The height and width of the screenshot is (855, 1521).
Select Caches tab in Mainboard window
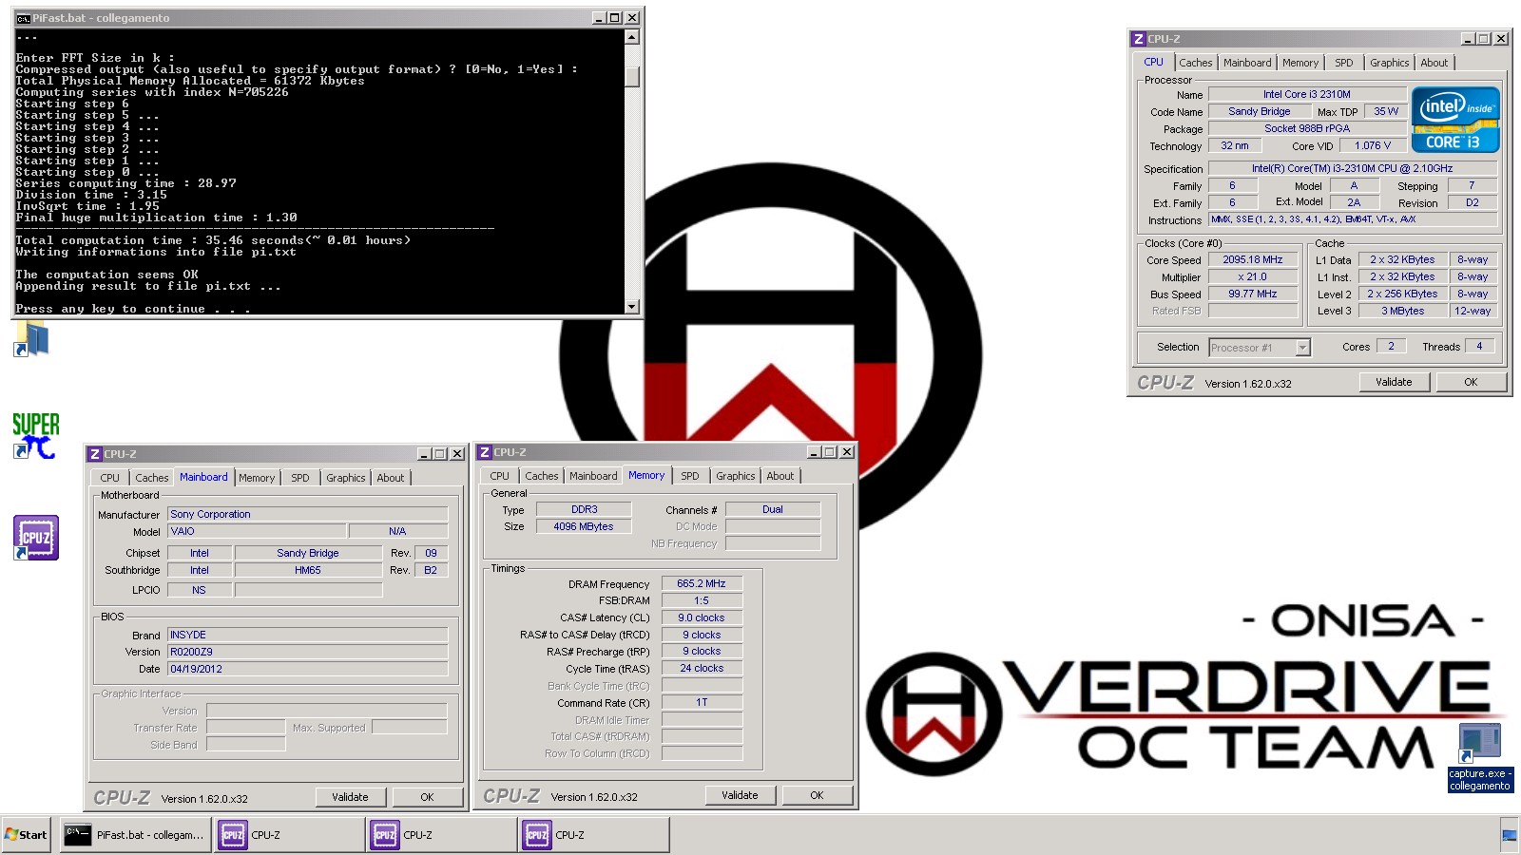click(x=152, y=478)
